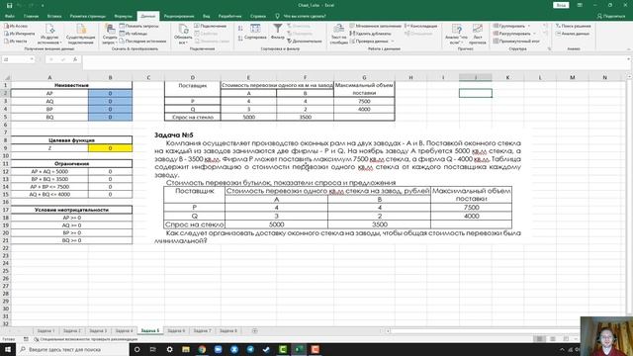Expand the Name Box dropdown
This screenshot has width=633, height=356.
click(x=32, y=59)
